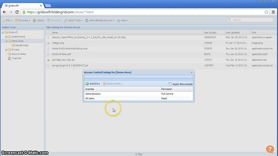This screenshot has height=156, width=278.
Task: Open a new browser tab
Action: click(48, 6)
